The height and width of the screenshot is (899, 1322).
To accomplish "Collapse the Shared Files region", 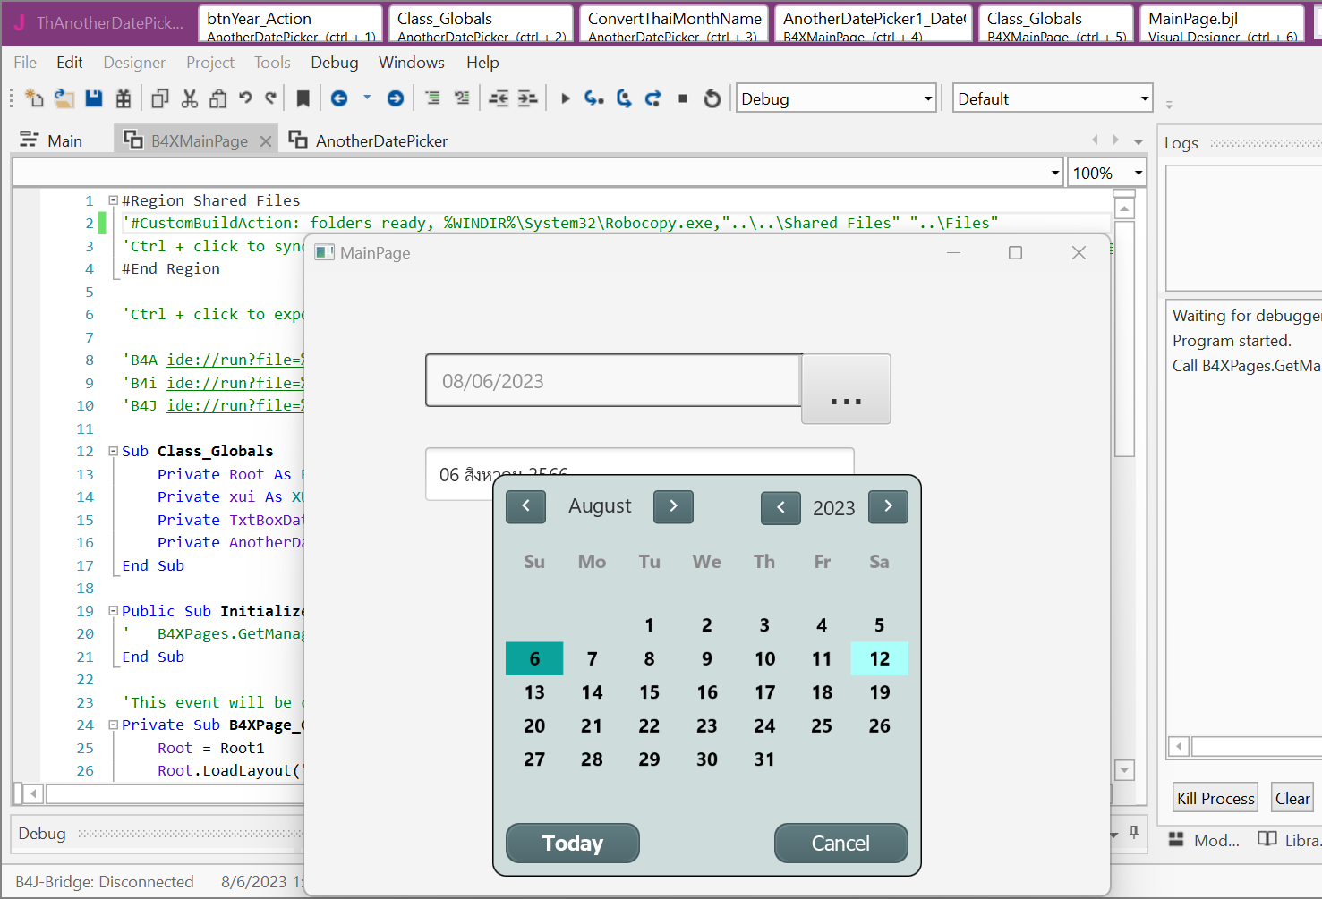I will click(114, 200).
